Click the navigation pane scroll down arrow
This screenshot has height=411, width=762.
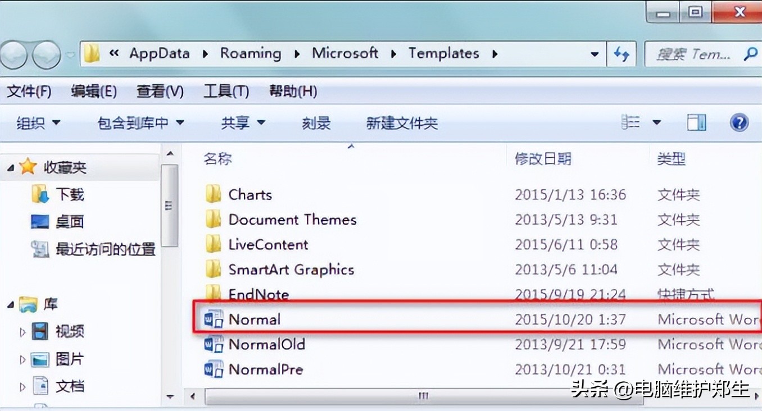click(170, 397)
